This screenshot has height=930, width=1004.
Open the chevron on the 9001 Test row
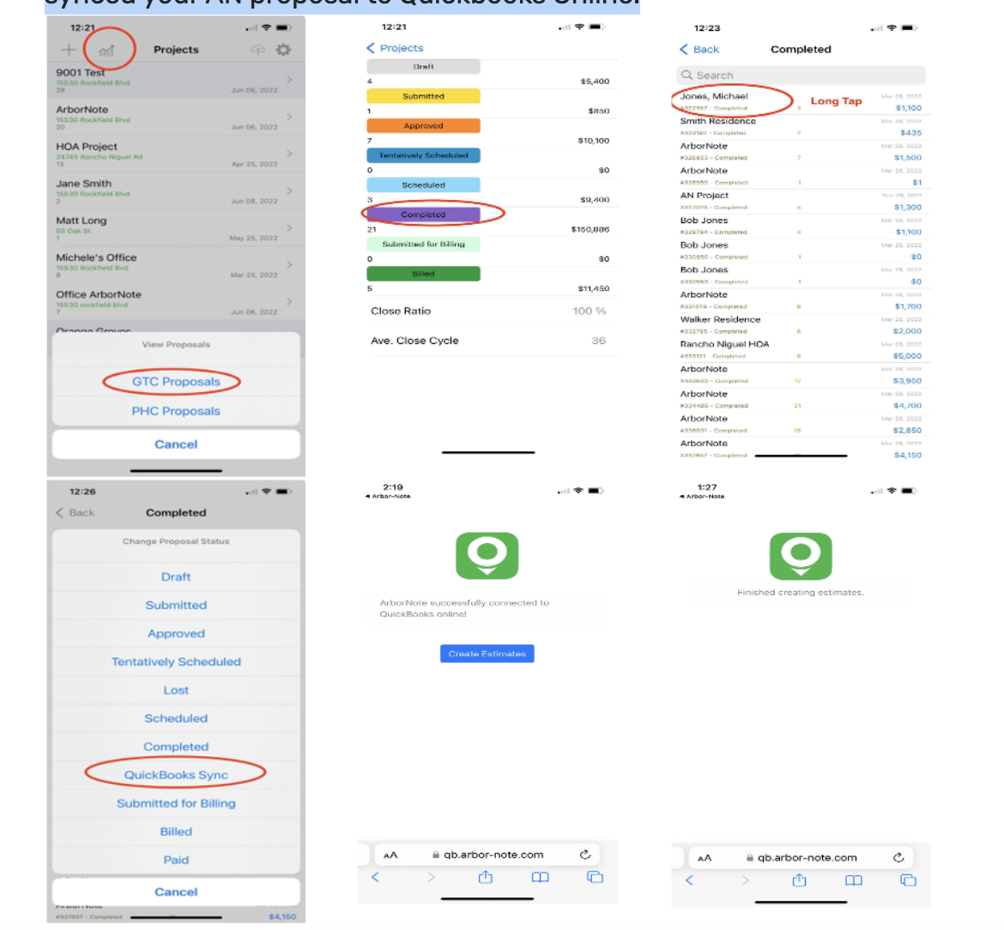tap(289, 80)
